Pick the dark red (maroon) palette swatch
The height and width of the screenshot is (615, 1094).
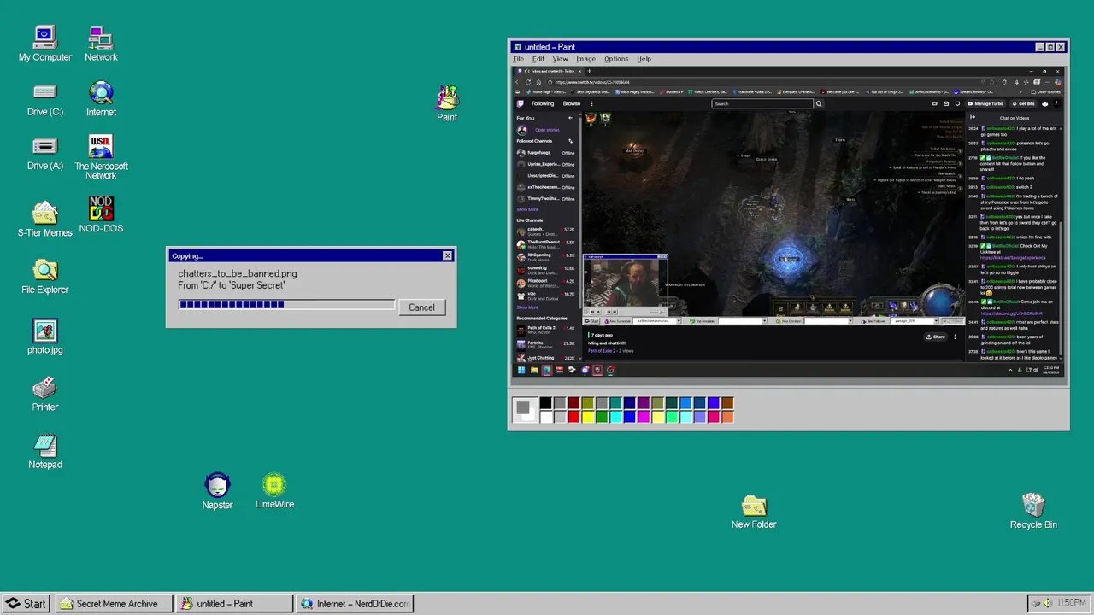coord(573,403)
